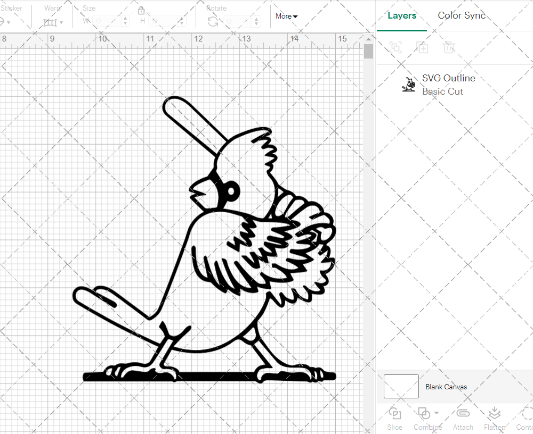Viewport: 533px width, 434px height.
Task: Click the Flatten icon
Action: pos(494,413)
